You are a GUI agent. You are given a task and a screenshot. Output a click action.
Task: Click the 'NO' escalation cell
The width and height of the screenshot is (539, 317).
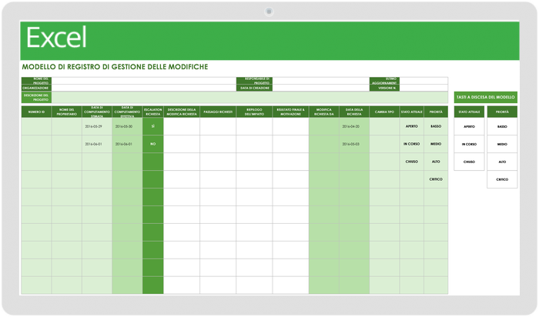coord(153,144)
